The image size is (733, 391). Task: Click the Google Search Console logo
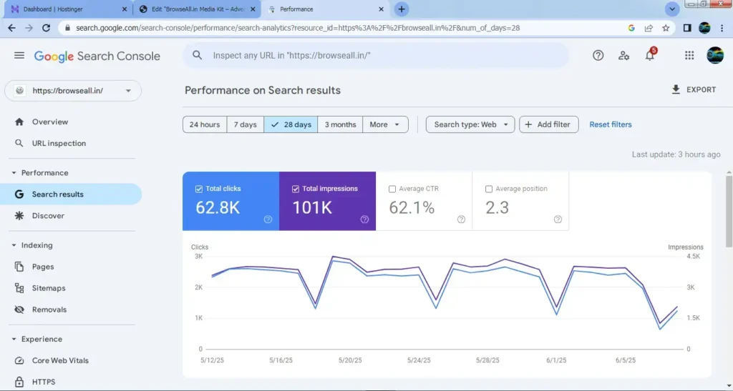(97, 56)
